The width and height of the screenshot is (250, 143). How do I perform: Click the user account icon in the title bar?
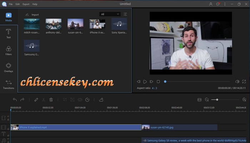pyautogui.click(x=211, y=4)
